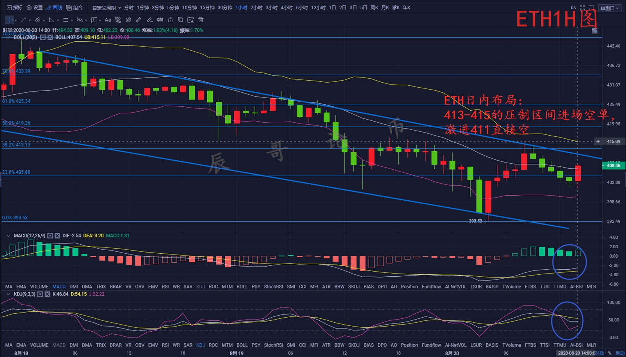Click the expand chart corner icon
The image size is (626, 357).
tap(594, 30)
